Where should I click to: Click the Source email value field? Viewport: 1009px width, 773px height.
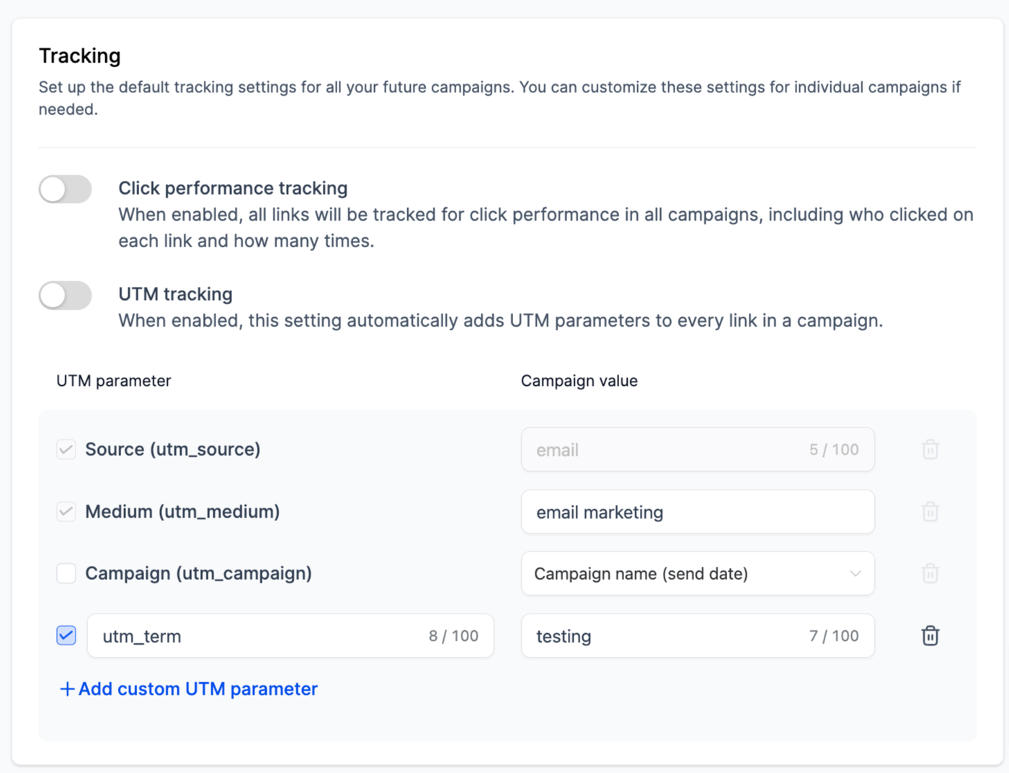point(663,450)
